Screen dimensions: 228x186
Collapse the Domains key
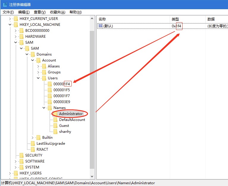pos(27,54)
